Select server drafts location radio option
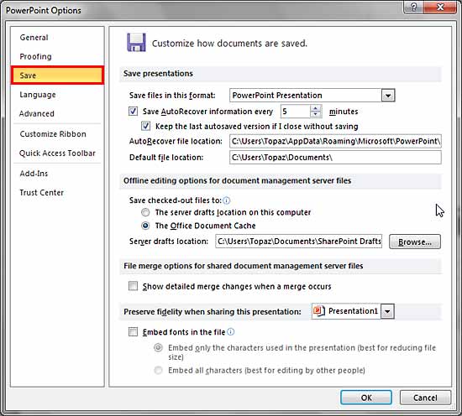 pos(145,212)
